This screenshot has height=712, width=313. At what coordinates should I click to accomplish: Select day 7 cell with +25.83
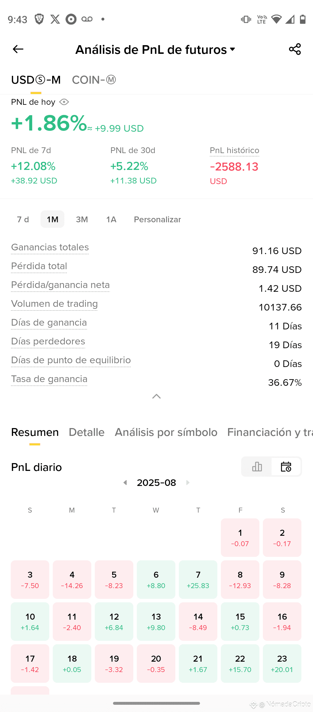pyautogui.click(x=198, y=579)
